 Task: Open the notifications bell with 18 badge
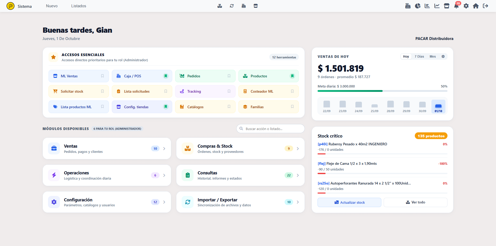[x=456, y=6]
